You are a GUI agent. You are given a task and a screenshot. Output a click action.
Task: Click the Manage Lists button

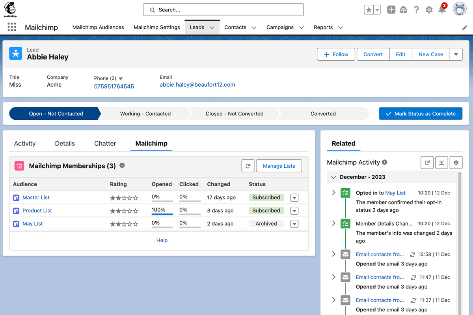[x=279, y=166]
